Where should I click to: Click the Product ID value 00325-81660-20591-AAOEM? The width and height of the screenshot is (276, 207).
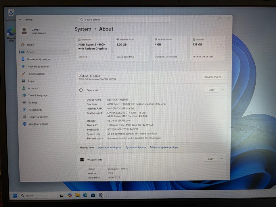(x=123, y=129)
